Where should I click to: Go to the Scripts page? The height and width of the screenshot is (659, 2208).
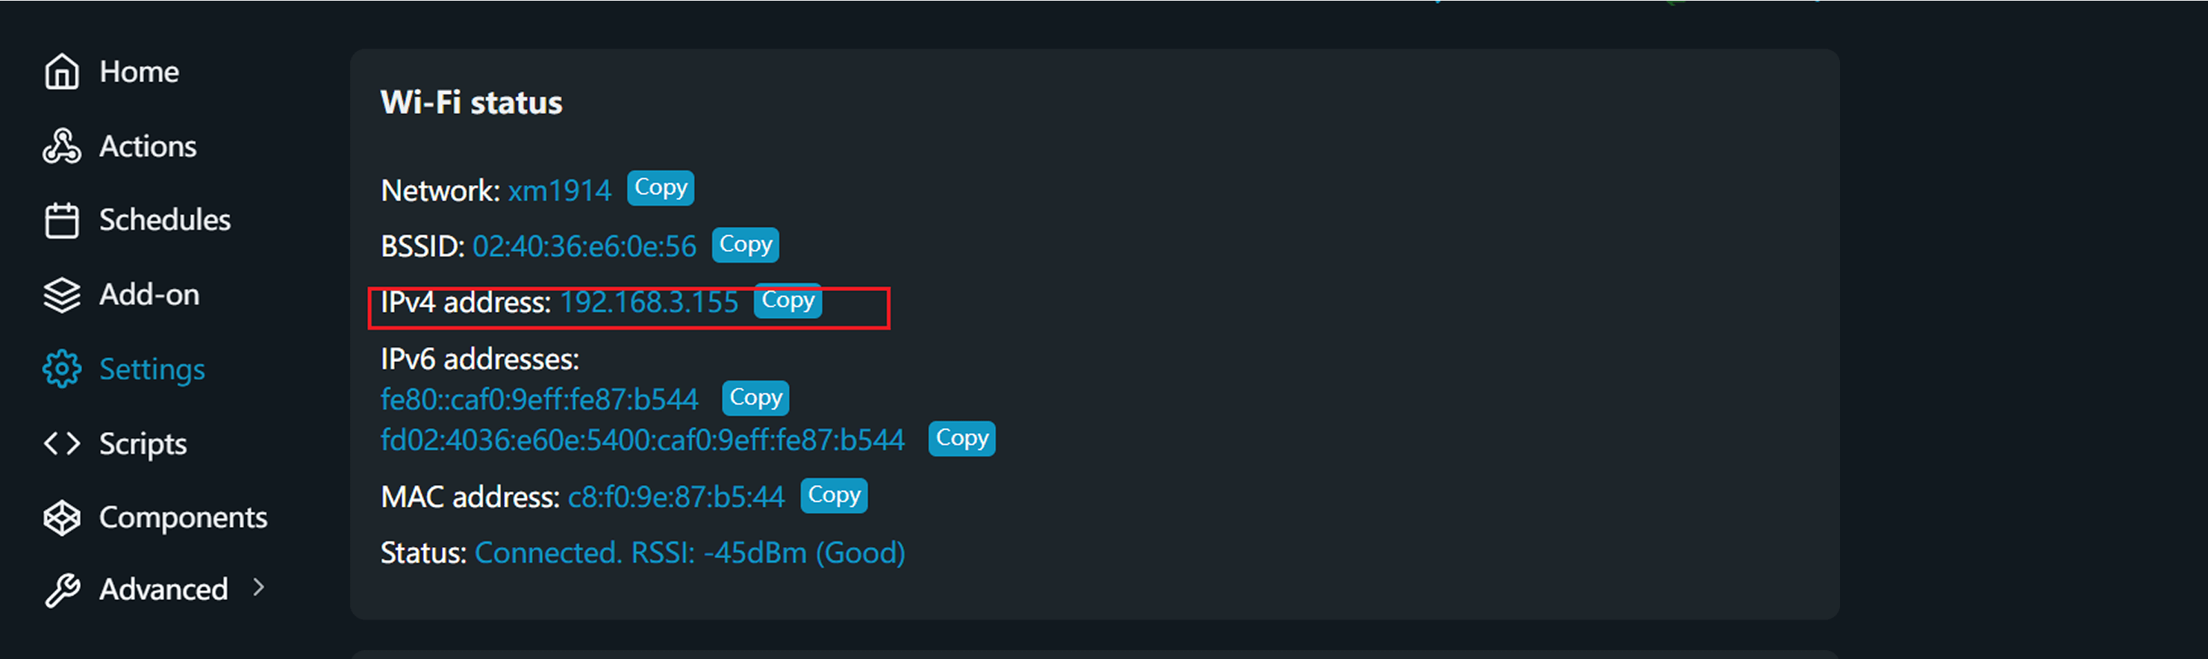pyautogui.click(x=143, y=444)
